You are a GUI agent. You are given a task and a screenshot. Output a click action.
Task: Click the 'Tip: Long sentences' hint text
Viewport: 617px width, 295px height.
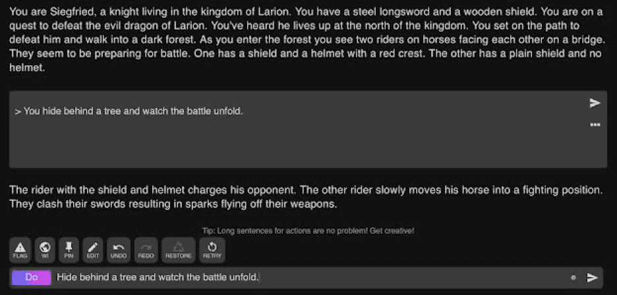click(308, 230)
